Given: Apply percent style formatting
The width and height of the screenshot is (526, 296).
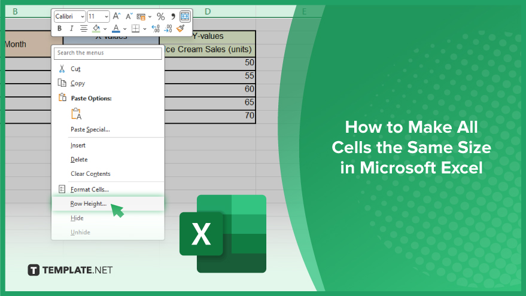Looking at the screenshot, I should (x=161, y=16).
